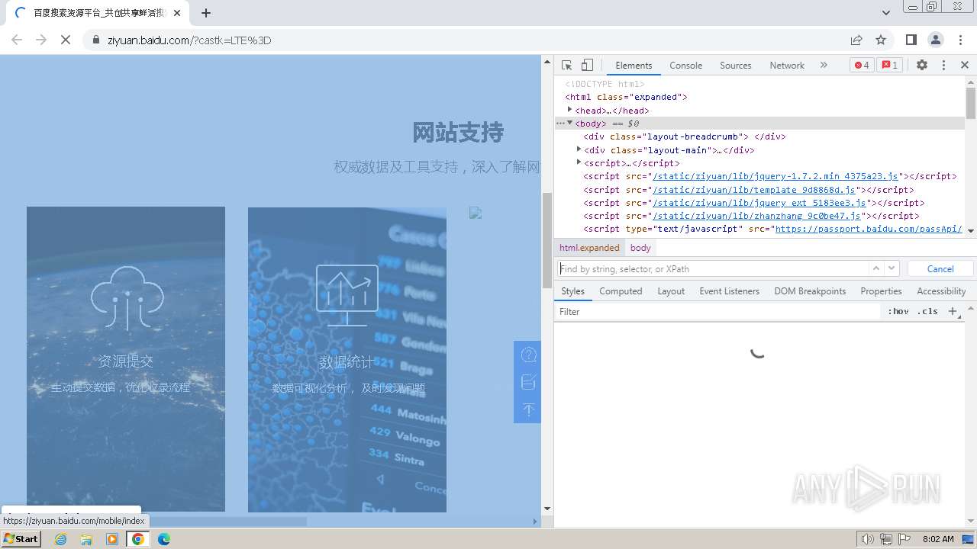Focus the Find by string search field
Viewport: 977px width, 549px height.
coord(712,268)
